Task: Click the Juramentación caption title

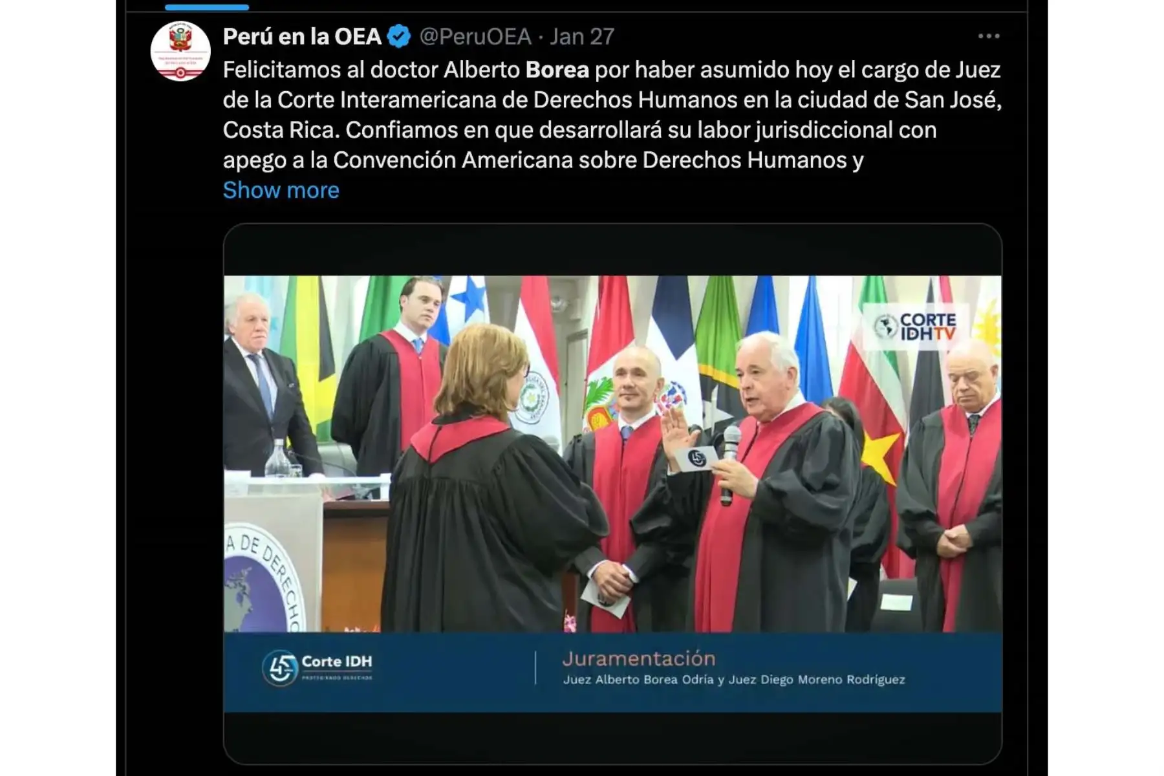Action: (639, 658)
